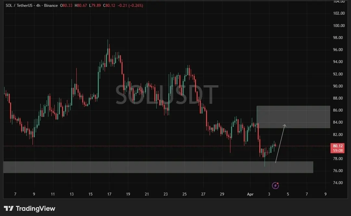Click the 59:08 candle countdown timer
Screen dimensions: 351x216
point(338,151)
